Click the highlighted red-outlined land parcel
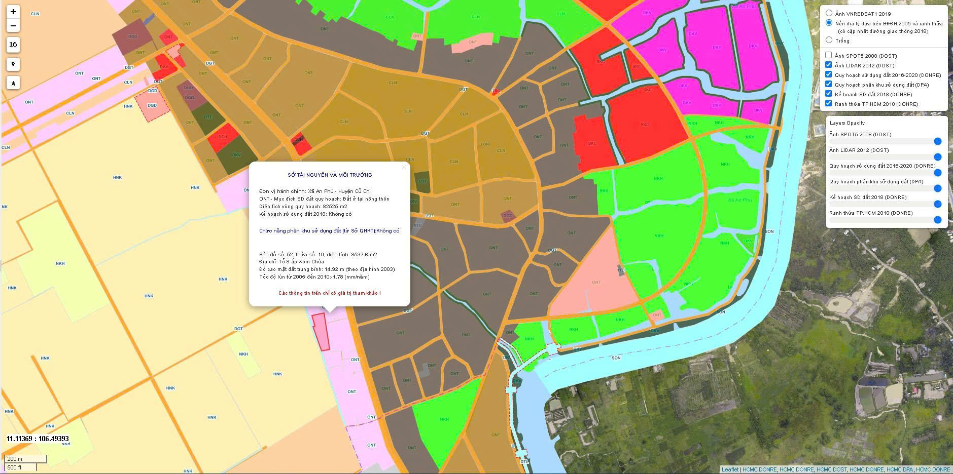Viewport: 953px width, 474px height. point(321,332)
